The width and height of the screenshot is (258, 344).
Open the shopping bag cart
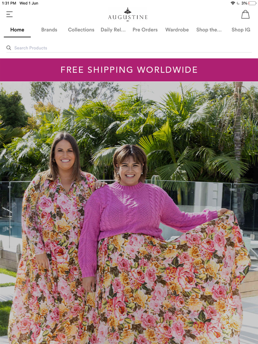click(245, 14)
